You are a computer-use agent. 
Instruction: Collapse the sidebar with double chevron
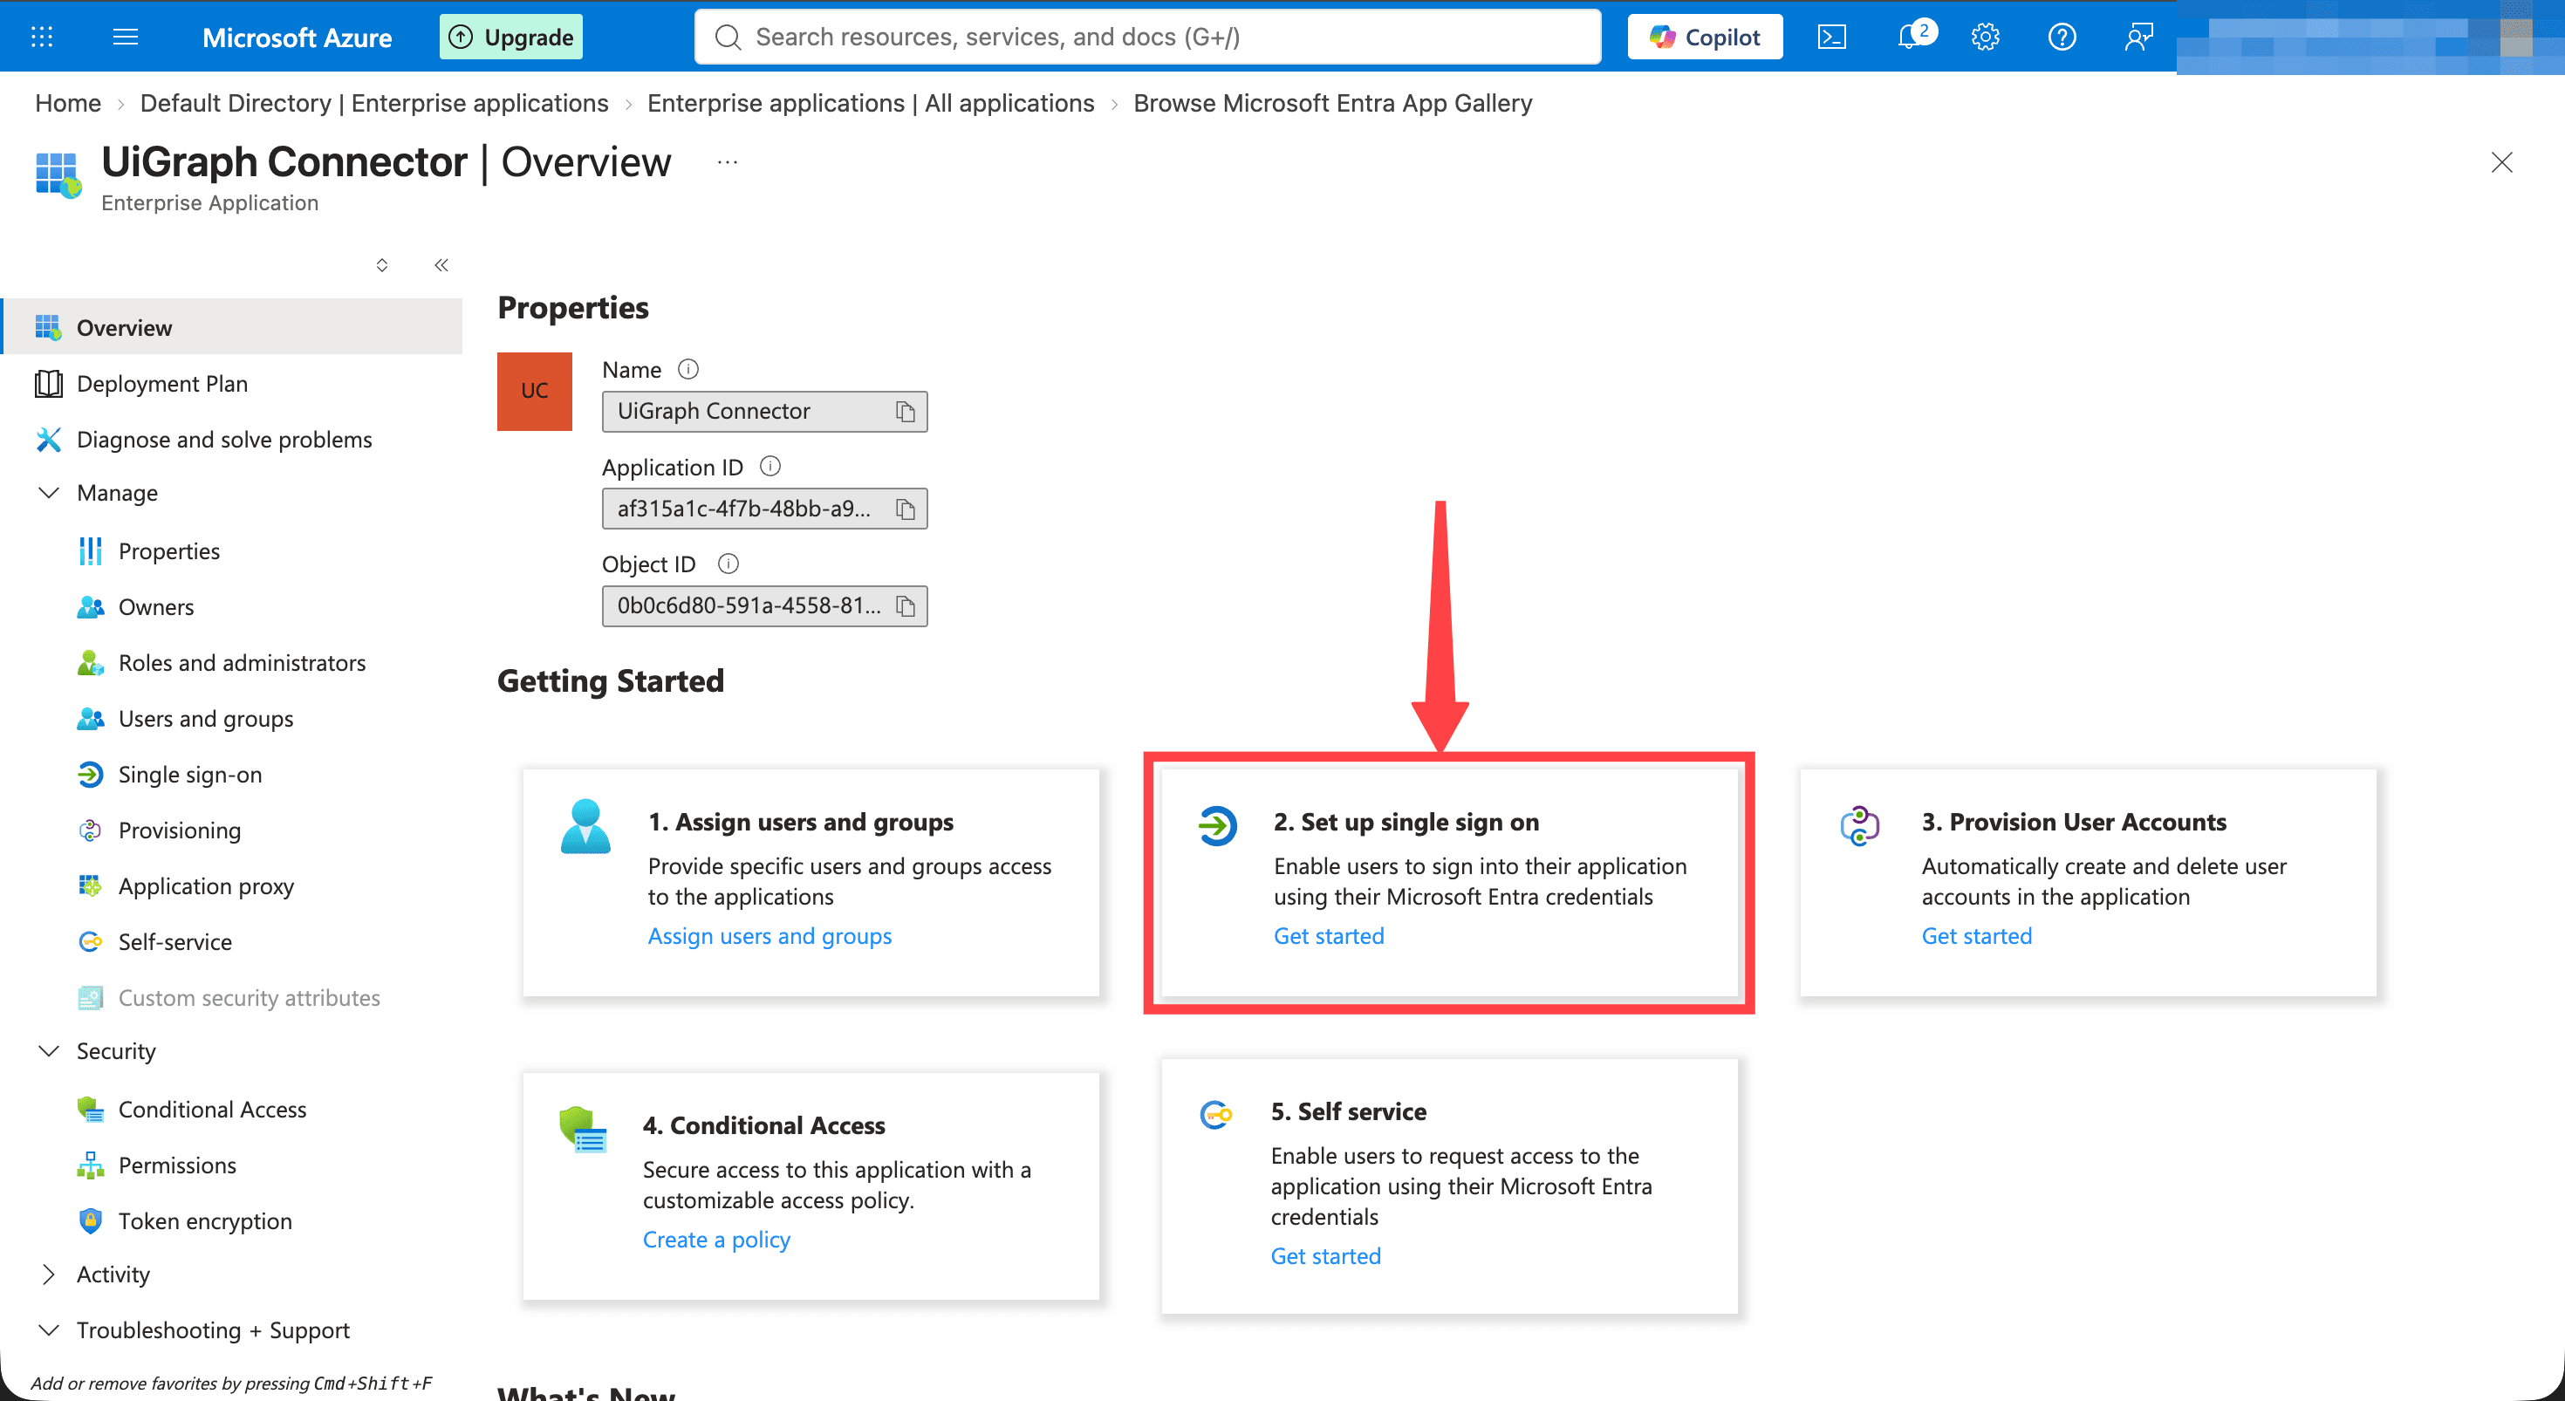441,265
